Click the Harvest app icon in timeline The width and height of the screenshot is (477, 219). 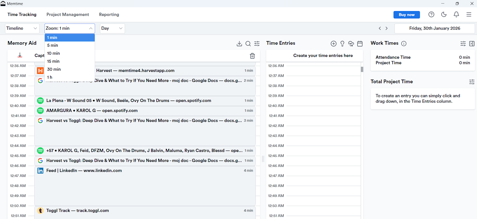[40, 71]
